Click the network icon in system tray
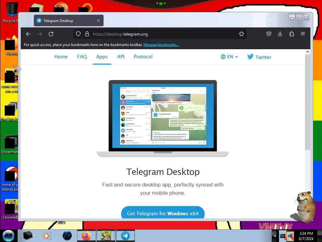This screenshot has height=242, width=322. click(x=283, y=236)
